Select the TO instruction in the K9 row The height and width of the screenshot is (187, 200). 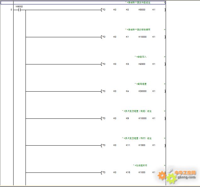click(x=104, y=118)
